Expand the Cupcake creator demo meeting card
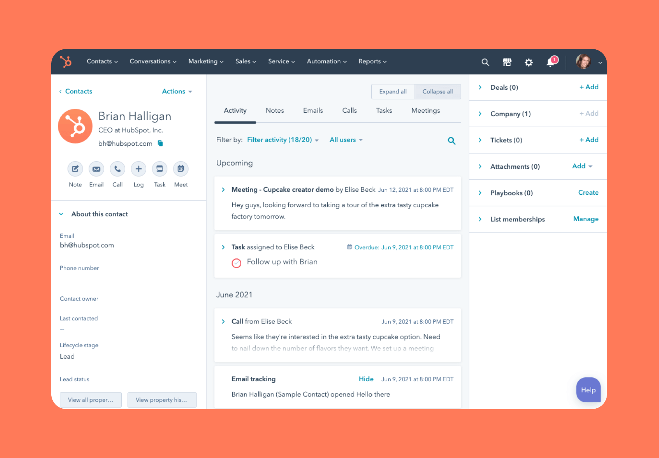Viewport: 659px width, 458px height. pos(223,189)
